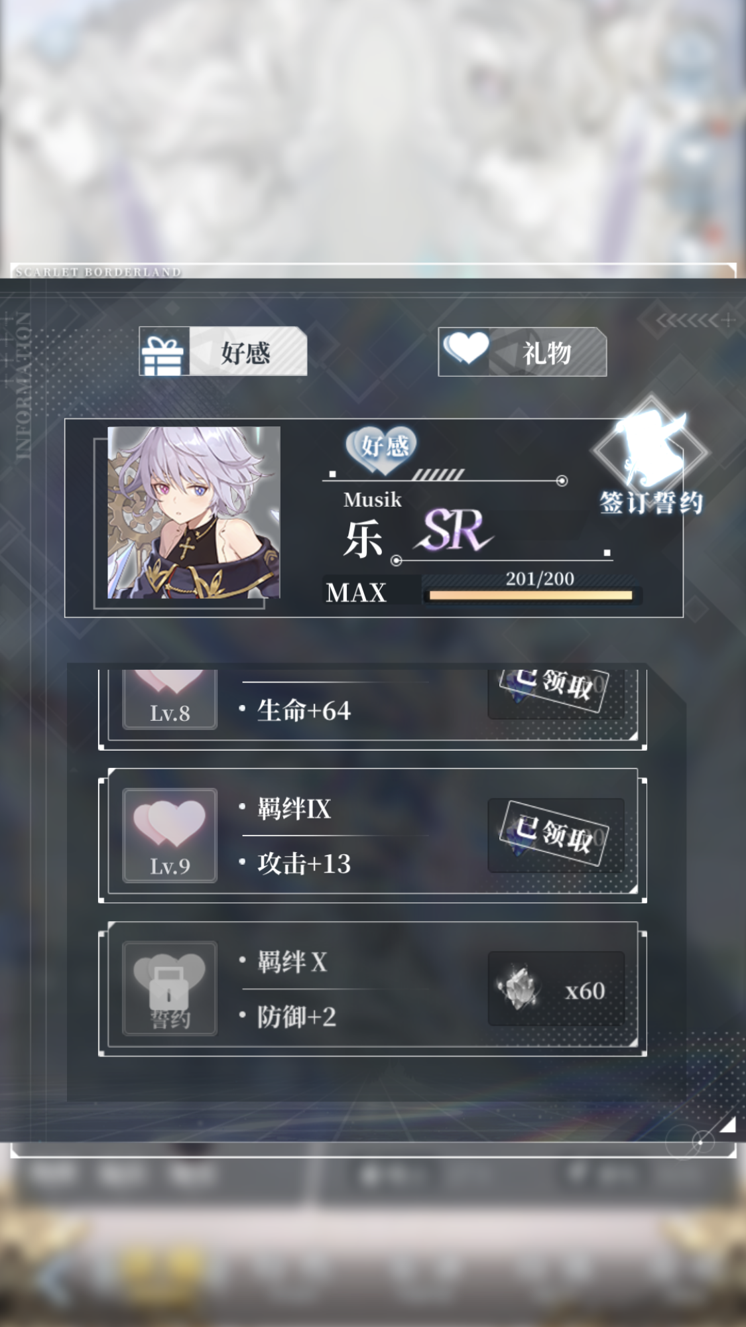Tap the MAX level label
Image resolution: width=746 pixels, height=1327 pixels.
tap(356, 592)
